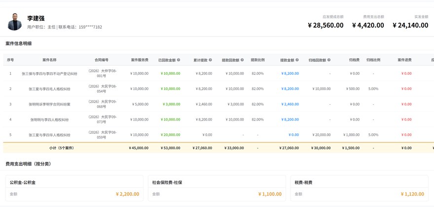Click the ¥500.00 归档费 cell

(x=353, y=89)
